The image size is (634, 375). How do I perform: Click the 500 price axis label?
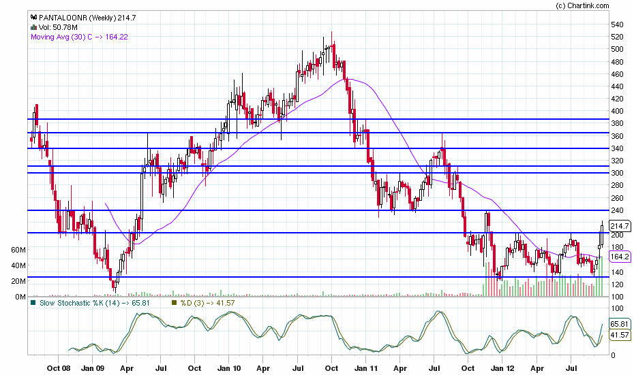tap(618, 49)
